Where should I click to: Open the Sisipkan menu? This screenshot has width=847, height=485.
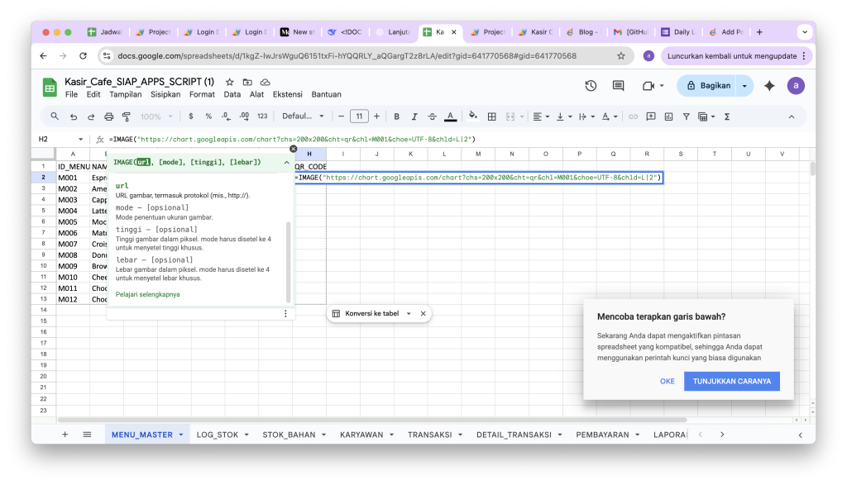coord(165,94)
